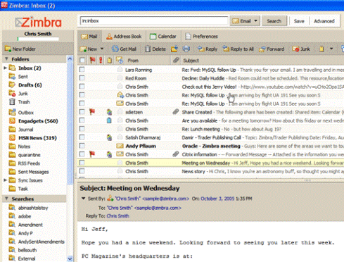Click tag icon on Satish Dharmaraj message
Image resolution: width=344 pixels, height=262 pixels.
coord(109,137)
